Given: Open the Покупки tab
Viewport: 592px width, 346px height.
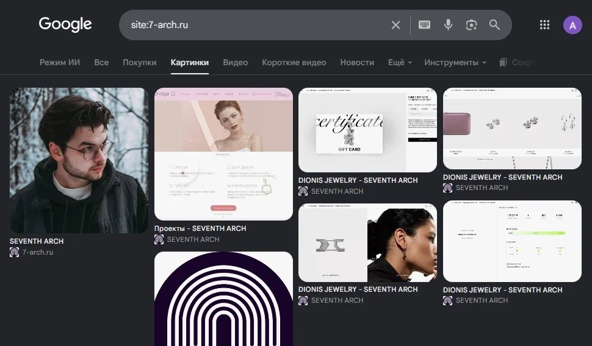Looking at the screenshot, I should 140,63.
